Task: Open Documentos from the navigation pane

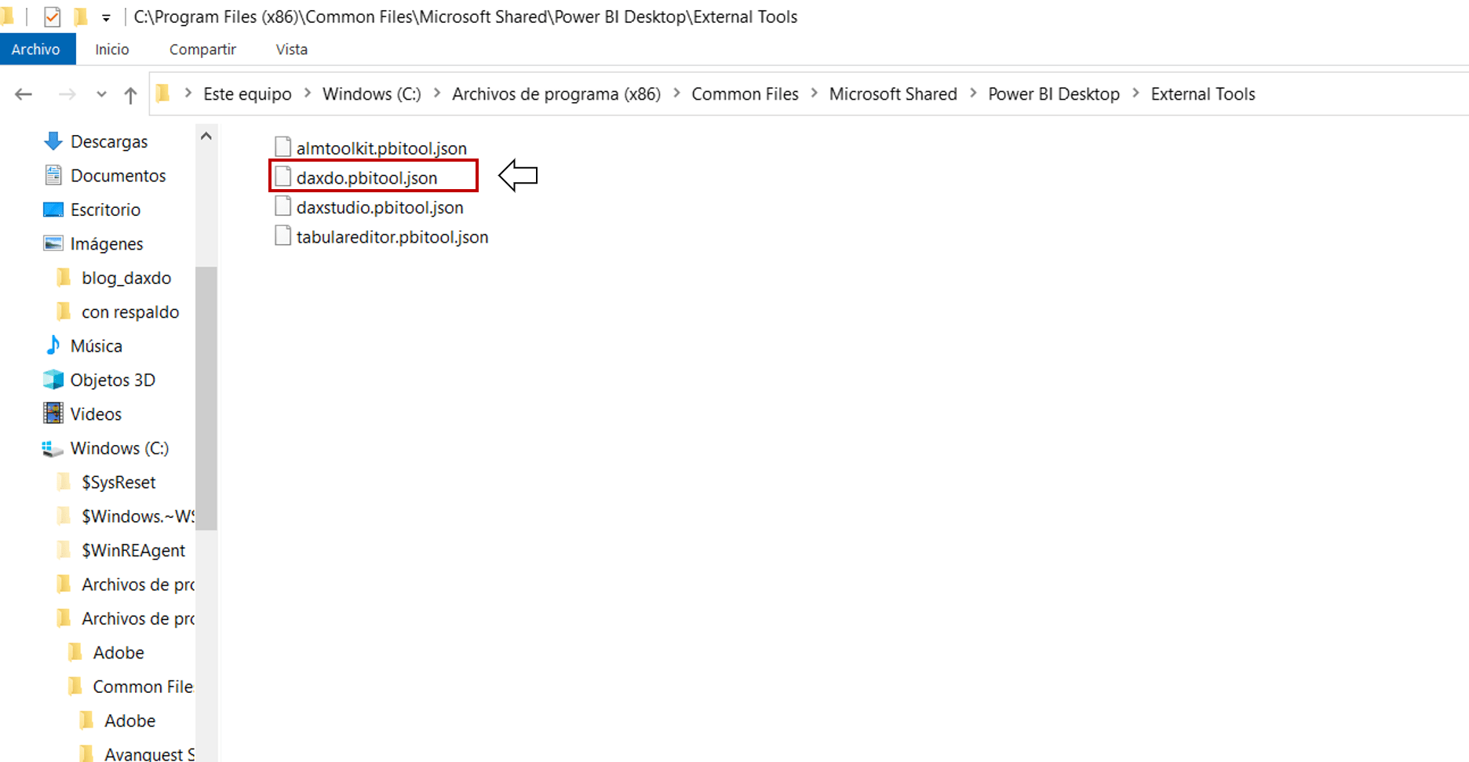Action: tap(118, 176)
